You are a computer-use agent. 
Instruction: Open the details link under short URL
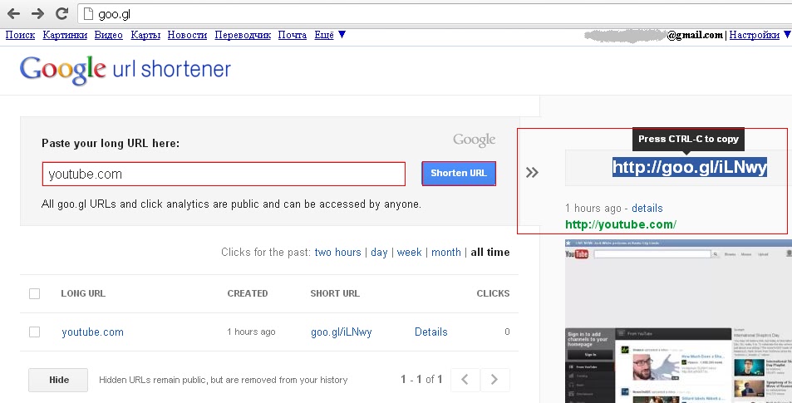(x=647, y=208)
